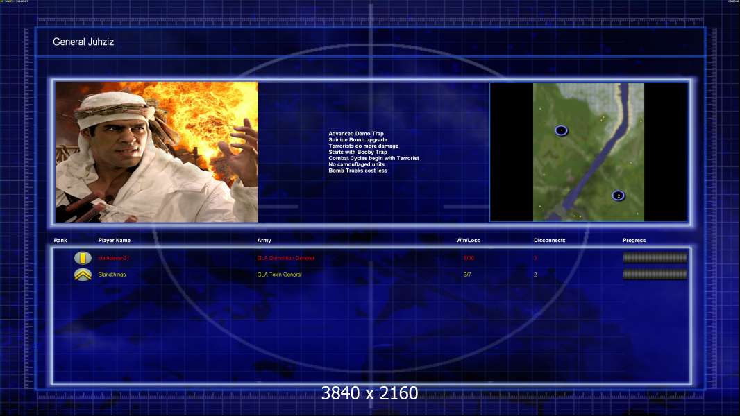Click start position marker 1 on map

point(562,130)
